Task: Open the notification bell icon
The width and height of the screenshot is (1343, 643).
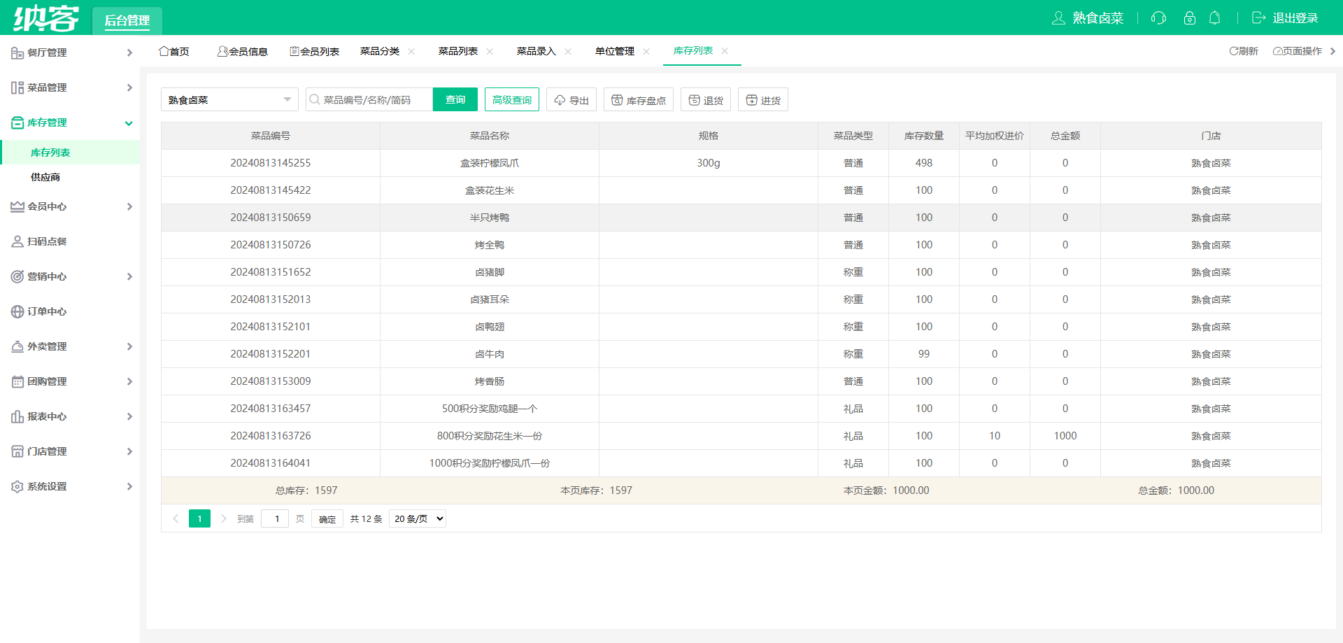Action: [1215, 18]
